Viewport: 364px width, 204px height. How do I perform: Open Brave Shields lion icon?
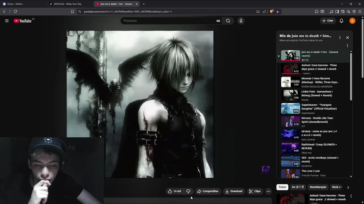(x=271, y=12)
